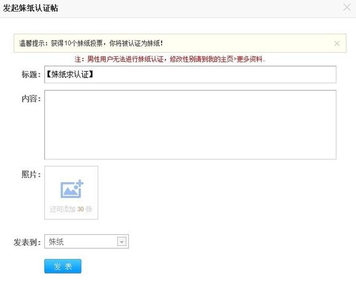Click the 内容: label

click(31, 99)
